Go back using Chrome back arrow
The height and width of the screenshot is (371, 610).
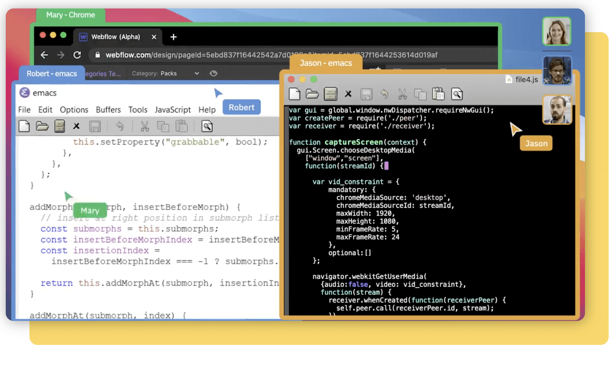pos(44,55)
